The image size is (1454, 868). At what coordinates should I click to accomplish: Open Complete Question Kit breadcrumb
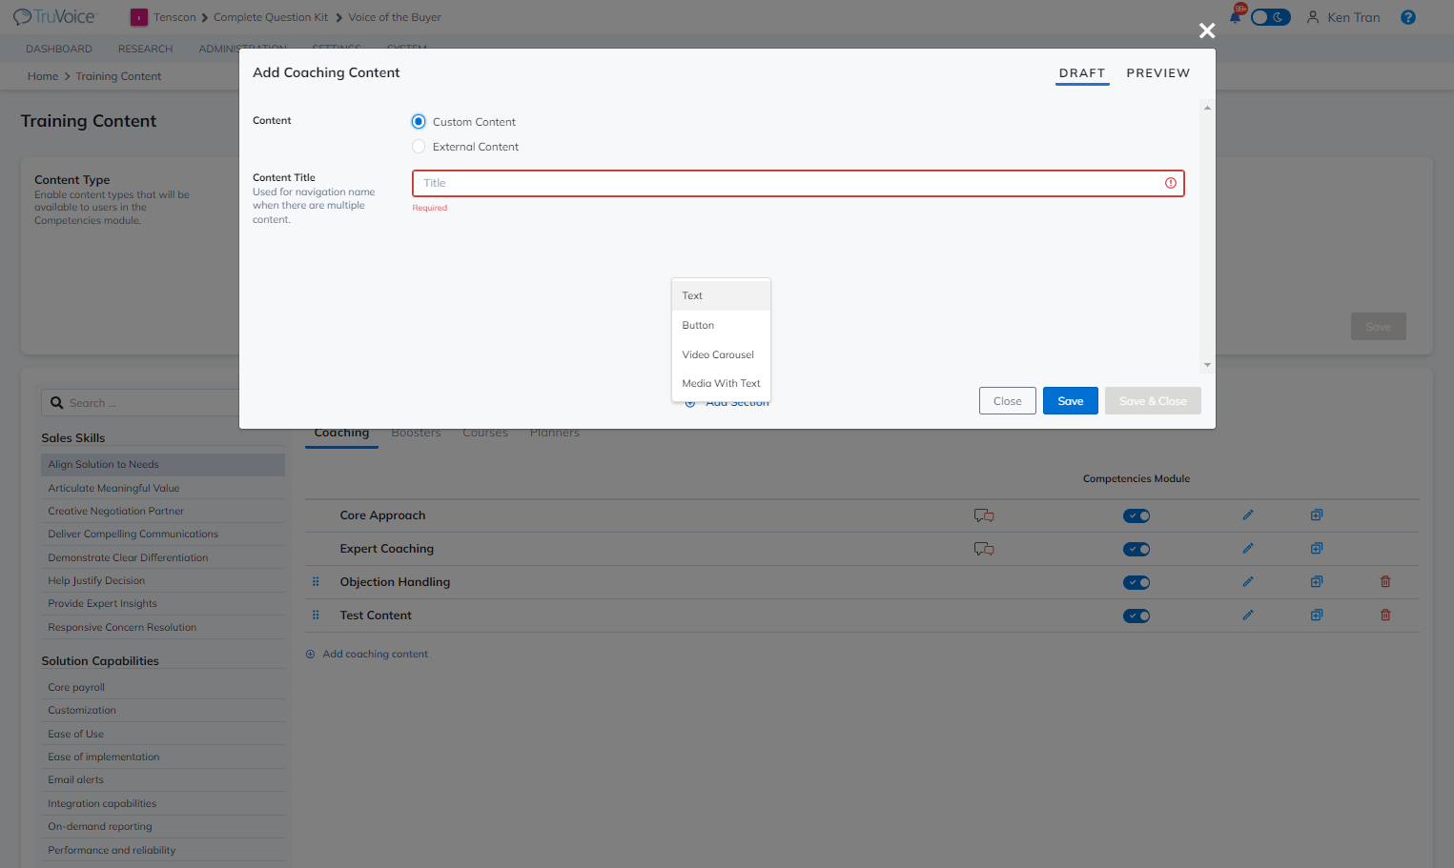tap(271, 17)
